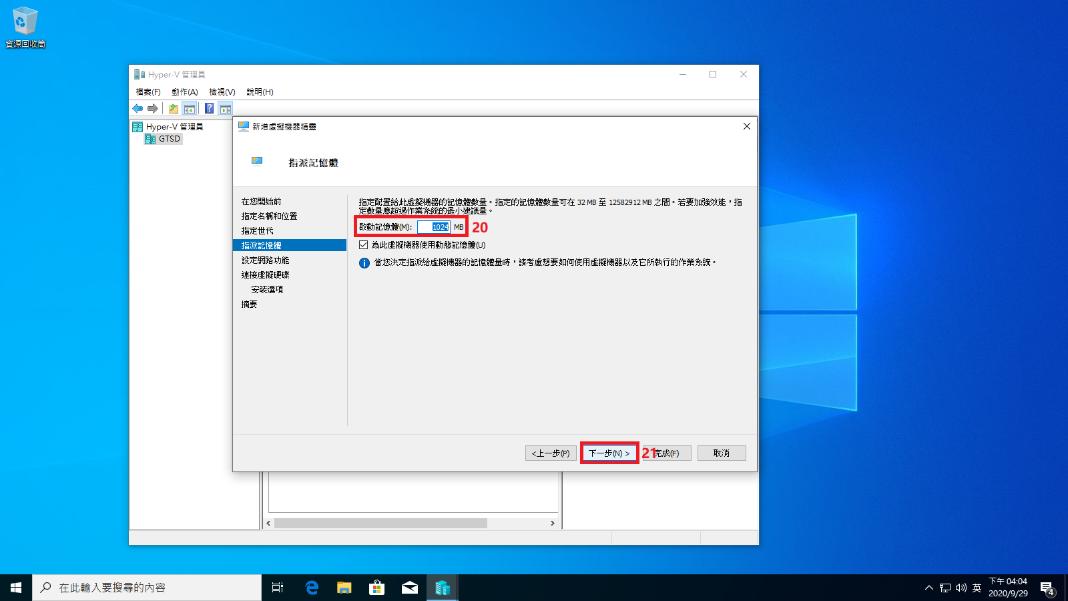Open the 檔案(F) menu
Image resolution: width=1068 pixels, height=601 pixels.
[x=148, y=92]
